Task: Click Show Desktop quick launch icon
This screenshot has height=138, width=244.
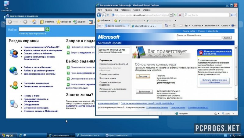Action: pos(25,135)
